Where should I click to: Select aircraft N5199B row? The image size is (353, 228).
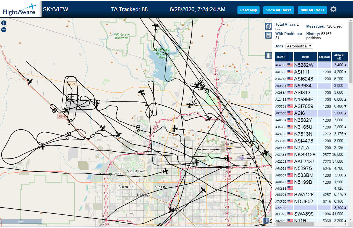click(x=311, y=182)
